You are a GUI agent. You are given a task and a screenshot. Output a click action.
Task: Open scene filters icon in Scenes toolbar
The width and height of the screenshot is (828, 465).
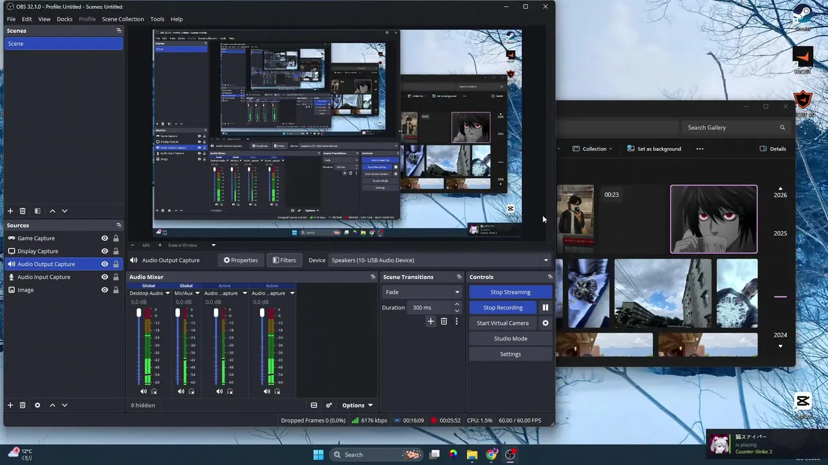38,211
